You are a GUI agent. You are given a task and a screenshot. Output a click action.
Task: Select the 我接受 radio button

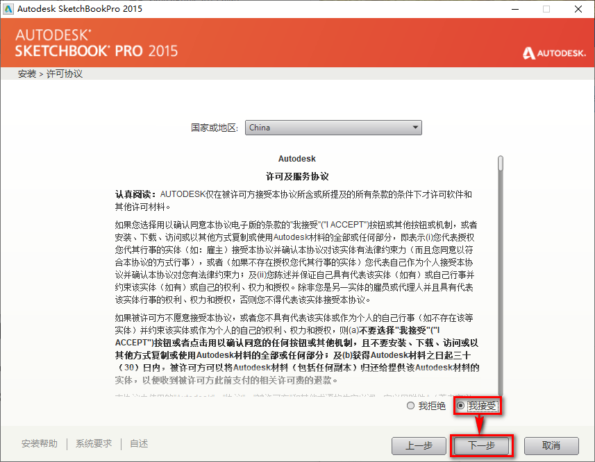[x=461, y=405]
